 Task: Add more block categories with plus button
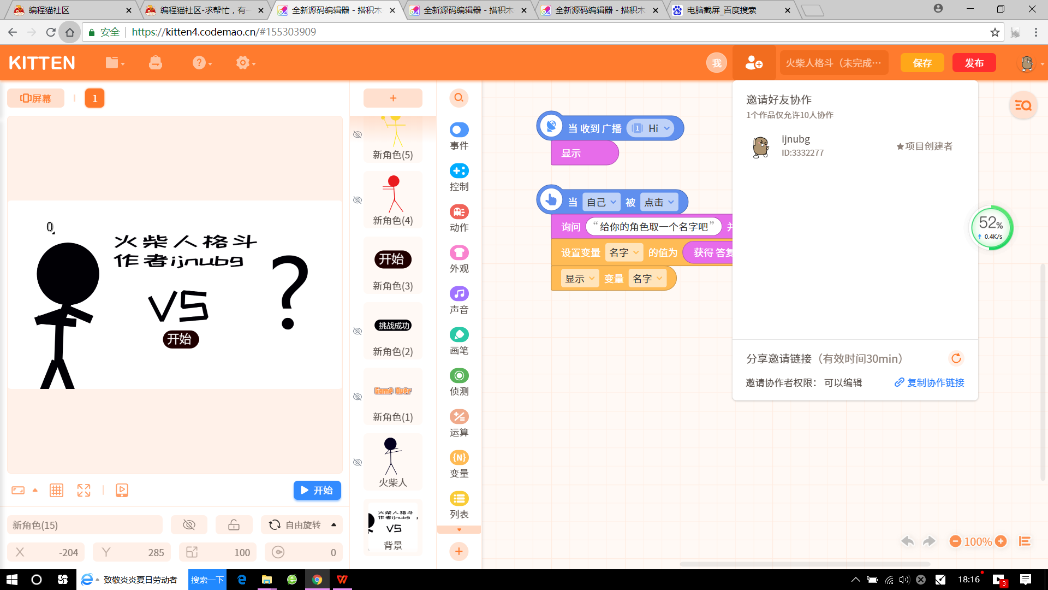pos(459,552)
